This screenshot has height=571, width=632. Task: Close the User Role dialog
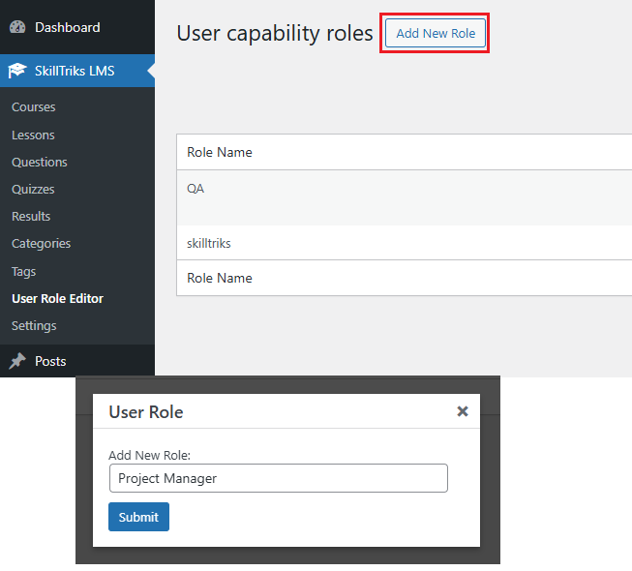point(463,411)
